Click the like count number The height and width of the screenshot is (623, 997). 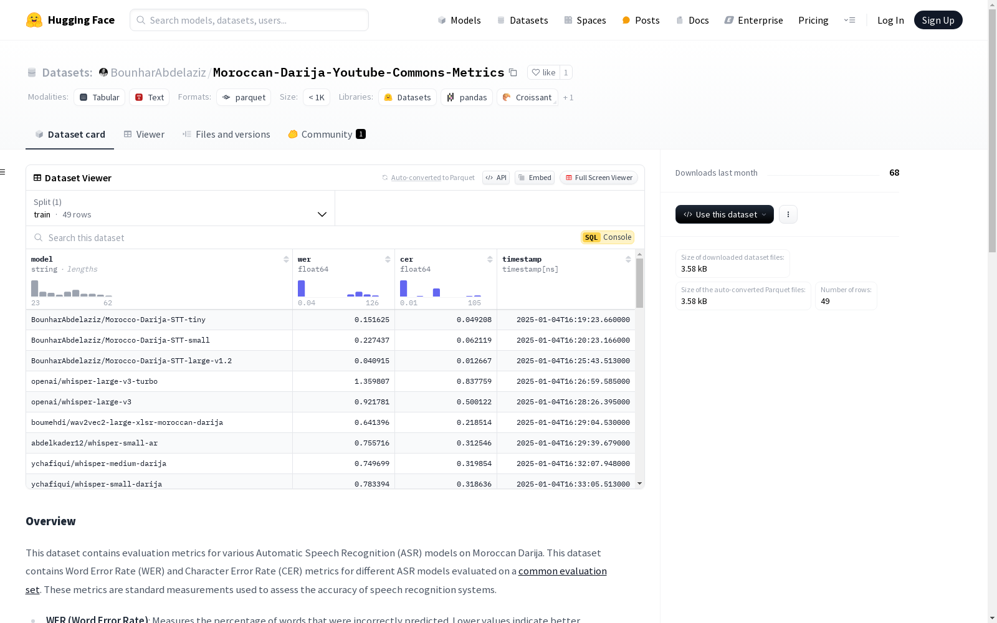(566, 72)
